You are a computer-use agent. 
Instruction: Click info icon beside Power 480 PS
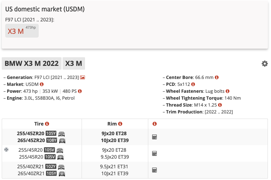[80, 91]
